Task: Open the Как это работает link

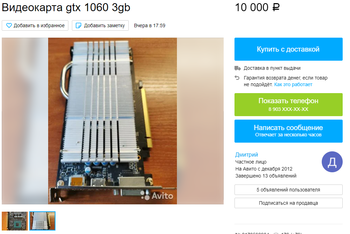Action: click(x=293, y=84)
